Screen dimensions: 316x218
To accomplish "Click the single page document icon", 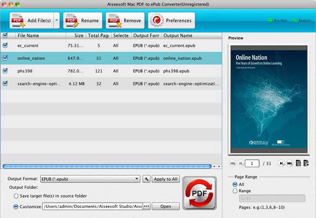I will tap(298, 163).
